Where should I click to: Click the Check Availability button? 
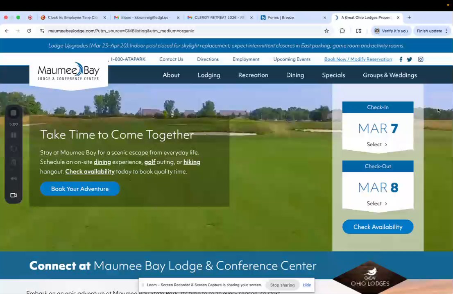click(378, 227)
